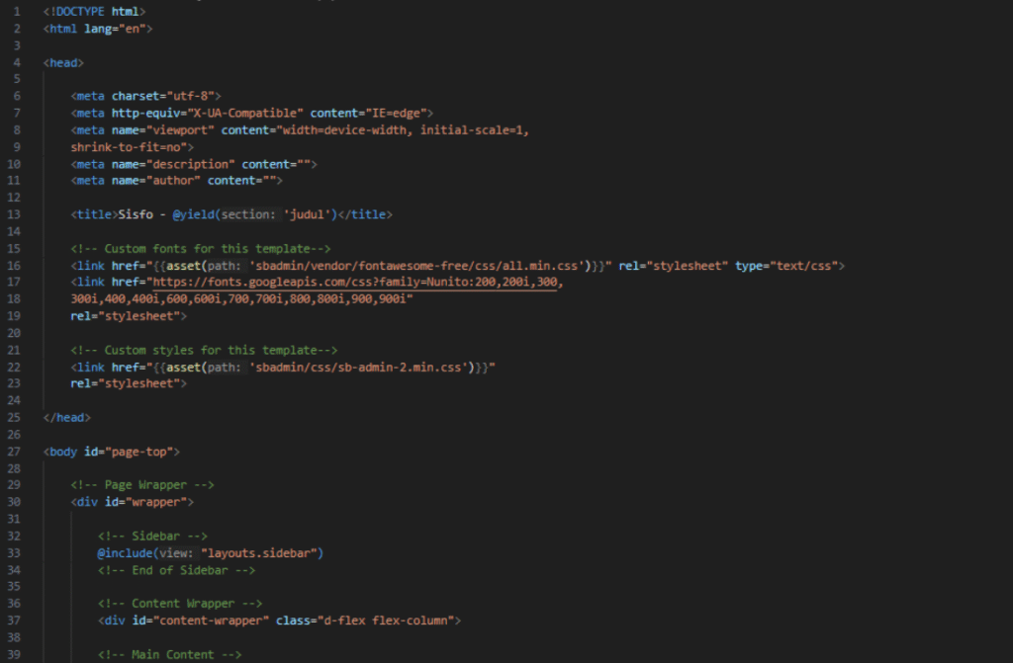Click the "X-UA-Compatible" attribute value
The width and height of the screenshot is (1013, 663).
(245, 113)
